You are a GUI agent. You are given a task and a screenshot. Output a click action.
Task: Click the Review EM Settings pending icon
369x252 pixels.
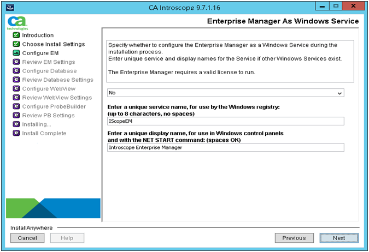pyautogui.click(x=16, y=62)
